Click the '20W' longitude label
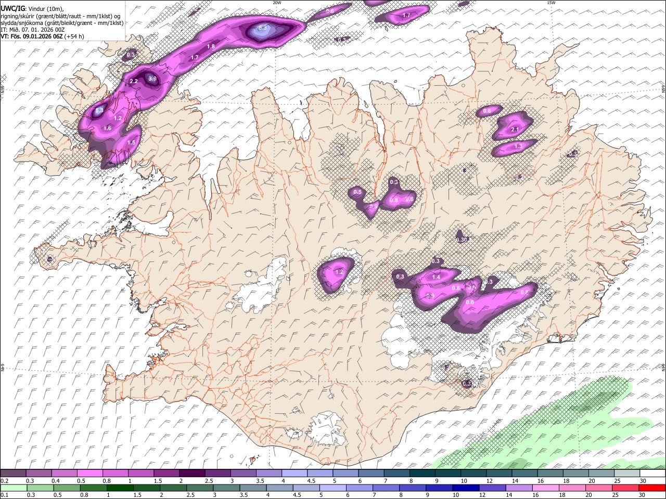The height and width of the screenshot is (499, 666). point(277,3)
